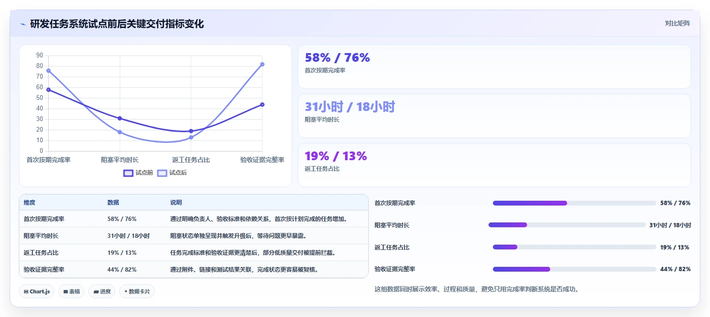Click the 研发任务系统试点前后关键交付指标变化 title
Image resolution: width=710 pixels, height=317 pixels.
coord(117,24)
